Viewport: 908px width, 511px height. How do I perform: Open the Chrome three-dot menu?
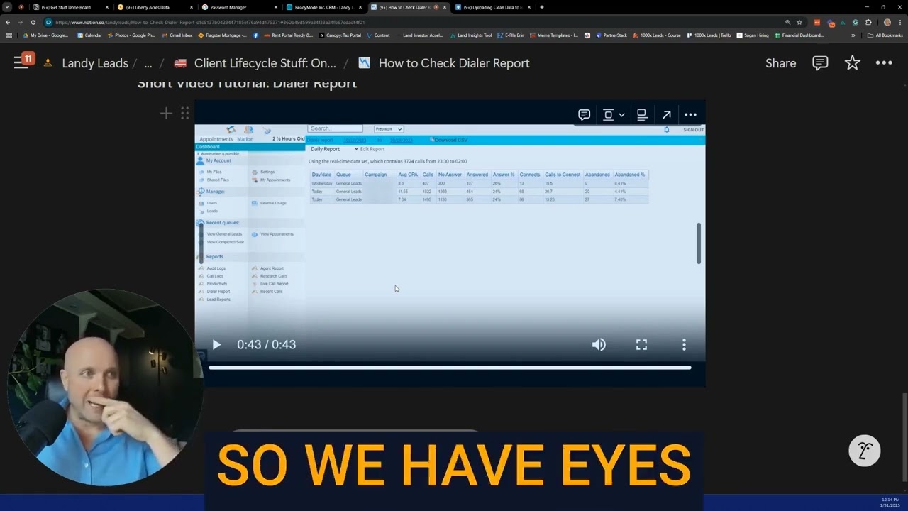[x=899, y=22]
